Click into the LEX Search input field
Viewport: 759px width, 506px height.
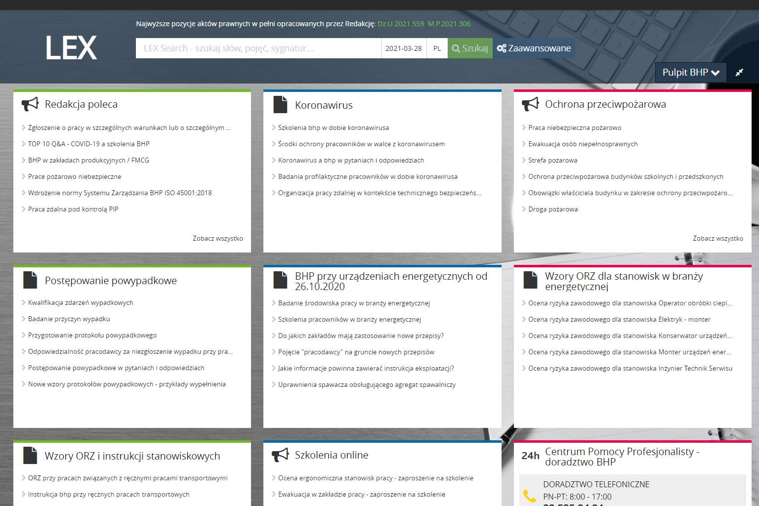258,48
